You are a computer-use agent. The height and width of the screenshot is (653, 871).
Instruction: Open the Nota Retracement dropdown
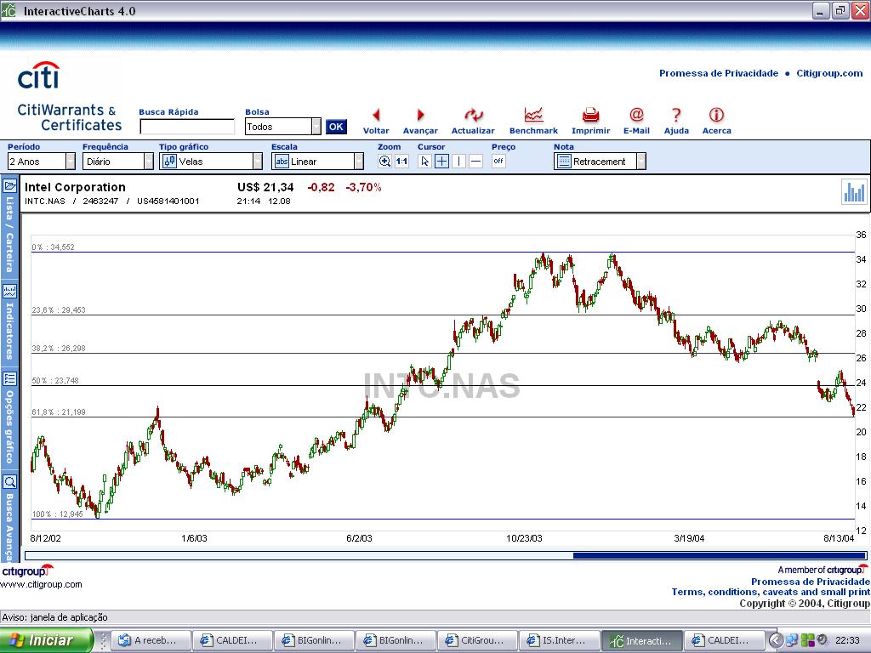tap(600, 162)
